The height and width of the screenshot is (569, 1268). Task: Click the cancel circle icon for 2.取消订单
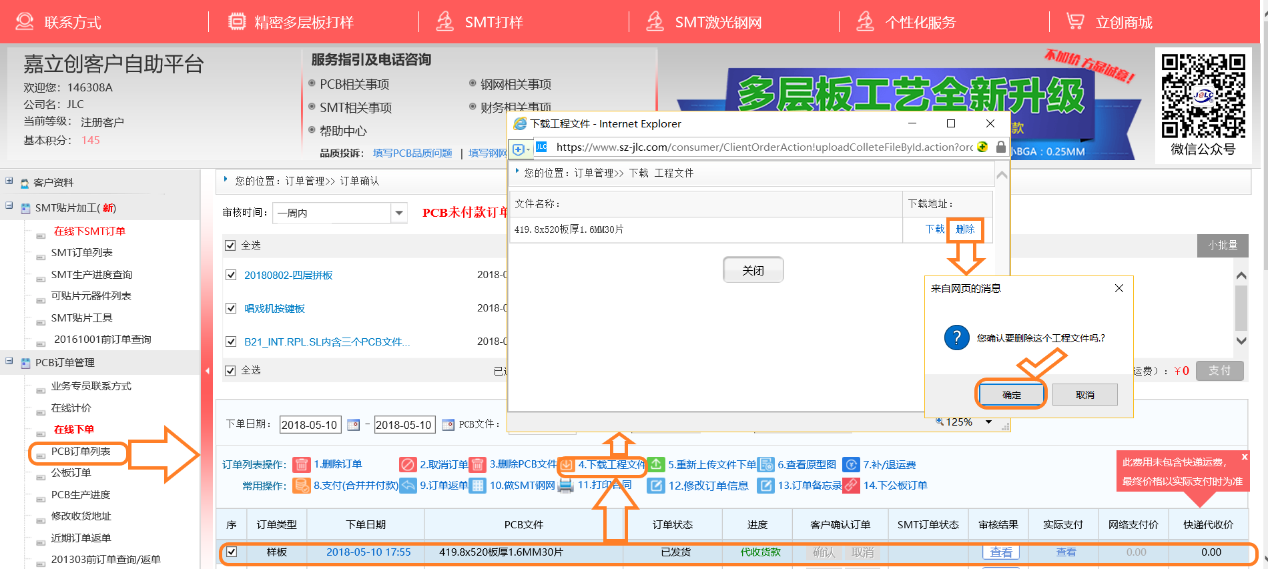pyautogui.click(x=408, y=464)
